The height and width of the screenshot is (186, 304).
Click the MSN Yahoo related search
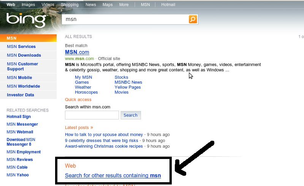17,175
